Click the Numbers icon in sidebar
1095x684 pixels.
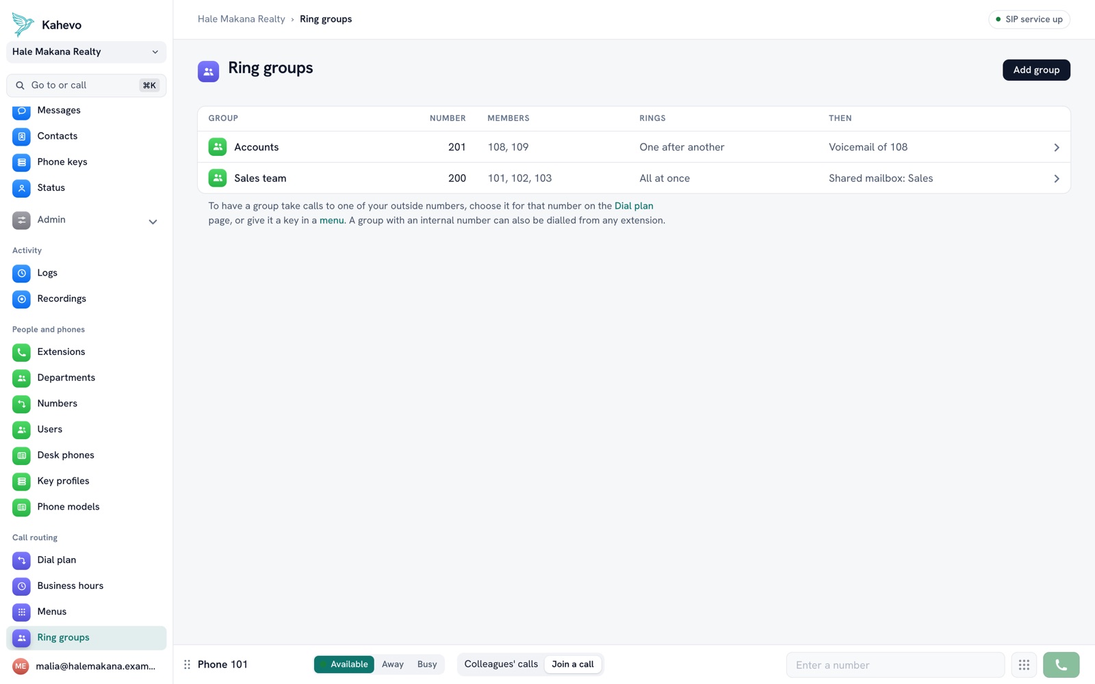tap(21, 404)
